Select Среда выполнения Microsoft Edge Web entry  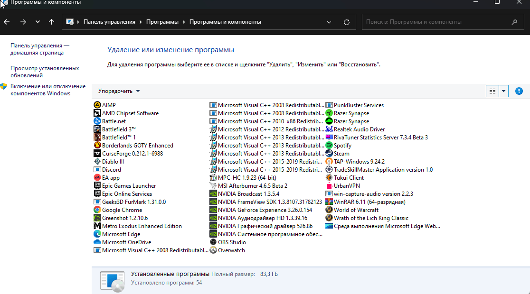383,226
